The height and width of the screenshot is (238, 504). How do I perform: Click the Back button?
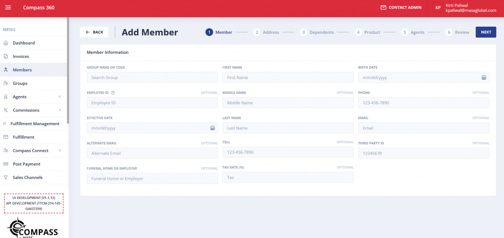click(94, 32)
